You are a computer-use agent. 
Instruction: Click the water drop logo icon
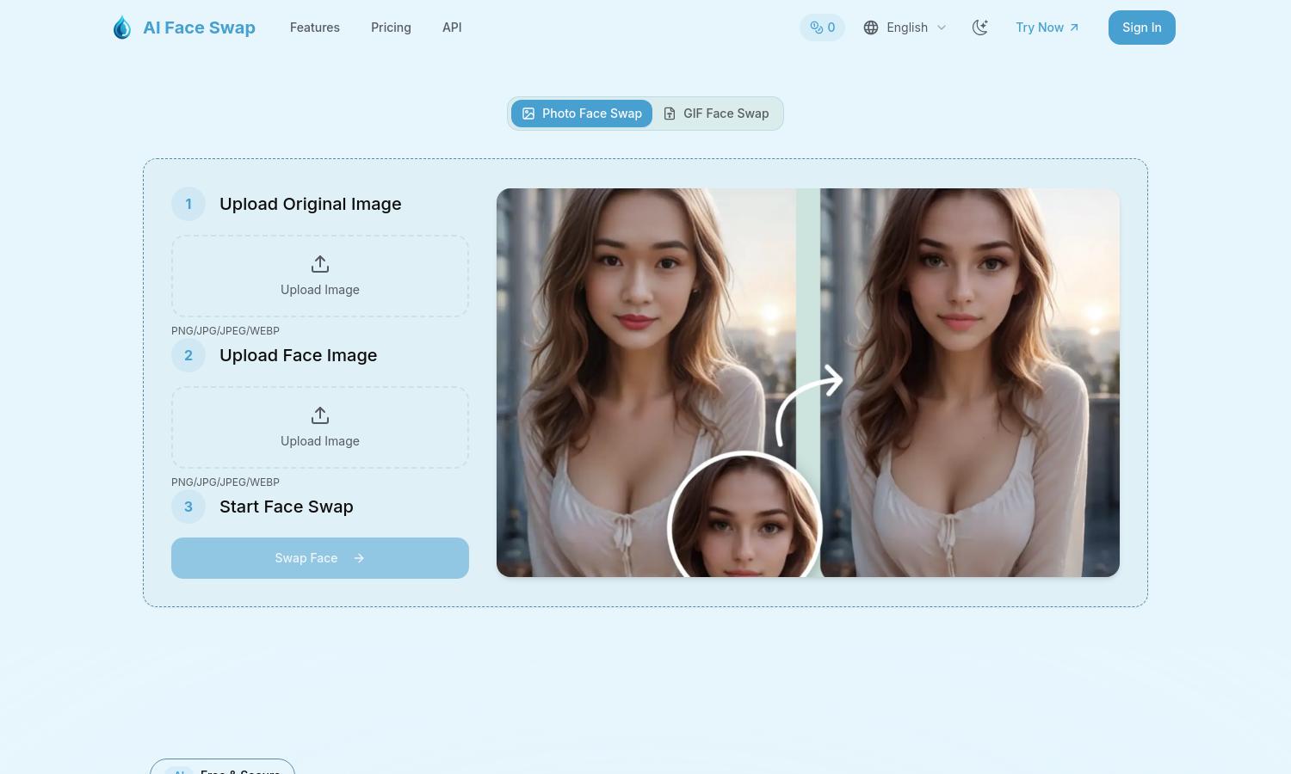122,28
